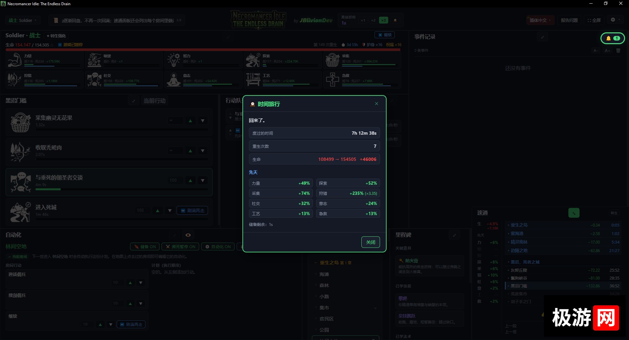The width and height of the screenshot is (629, 340).
Task: Click the 狩猎 hunting stat icon
Action: (14, 79)
